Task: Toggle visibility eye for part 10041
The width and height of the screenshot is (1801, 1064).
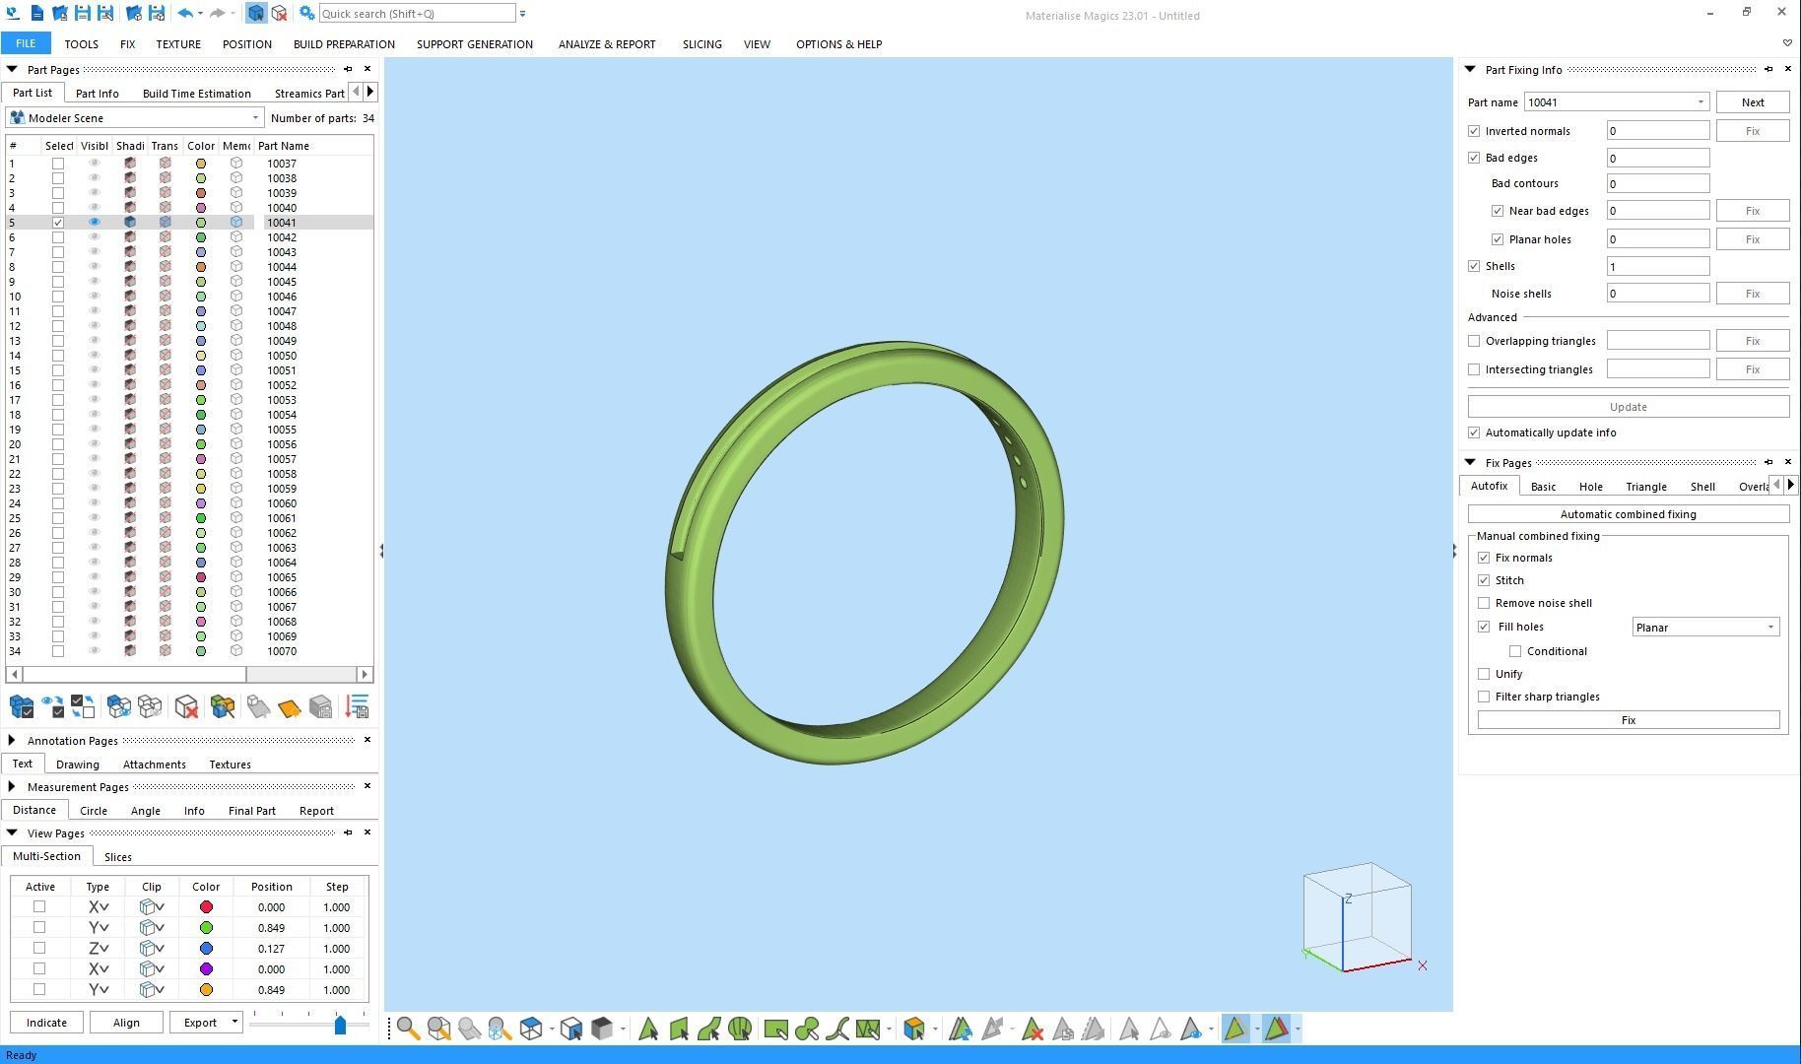Action: [95, 223]
